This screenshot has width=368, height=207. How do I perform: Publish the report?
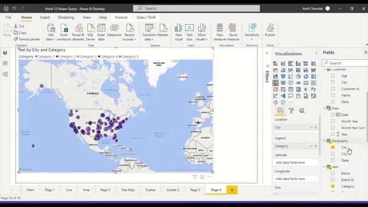270,30
